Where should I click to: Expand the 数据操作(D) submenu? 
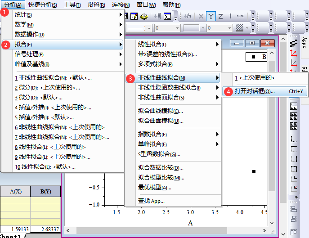[63, 35]
